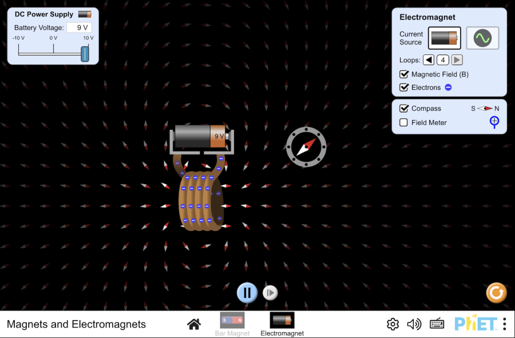The height and width of the screenshot is (338, 515).
Task: Decrease loops with left arrow
Action: tap(429, 60)
